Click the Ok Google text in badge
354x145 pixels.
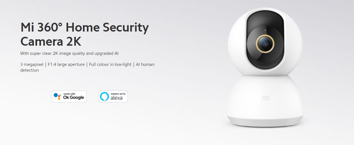[74, 98]
